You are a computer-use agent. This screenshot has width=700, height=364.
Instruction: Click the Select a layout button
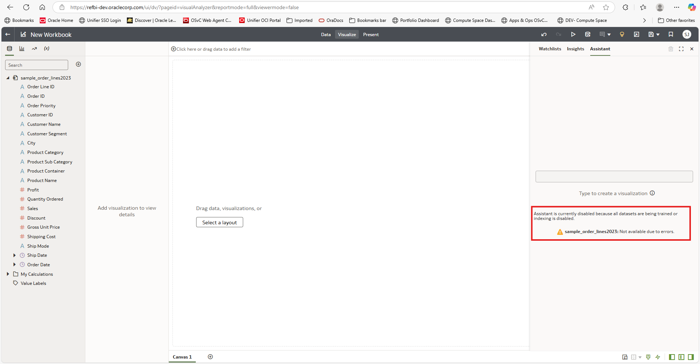pyautogui.click(x=219, y=222)
